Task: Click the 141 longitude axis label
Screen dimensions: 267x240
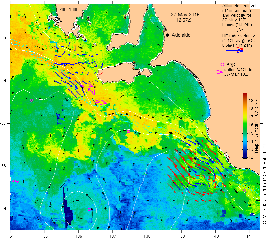Action: (250, 236)
